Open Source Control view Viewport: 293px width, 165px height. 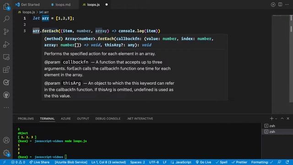click(6, 32)
